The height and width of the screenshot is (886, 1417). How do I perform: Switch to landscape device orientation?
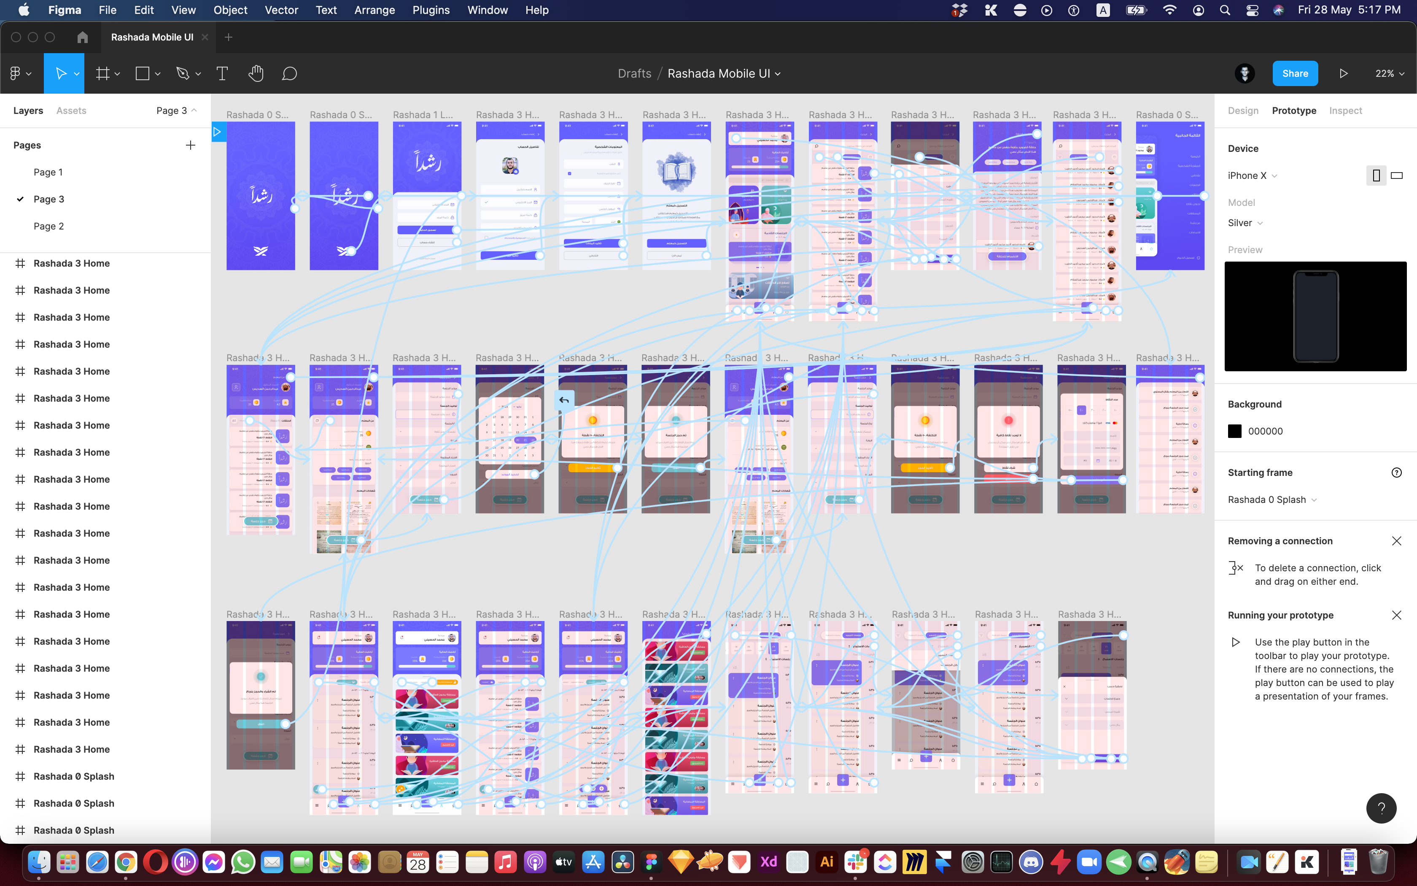pos(1397,175)
